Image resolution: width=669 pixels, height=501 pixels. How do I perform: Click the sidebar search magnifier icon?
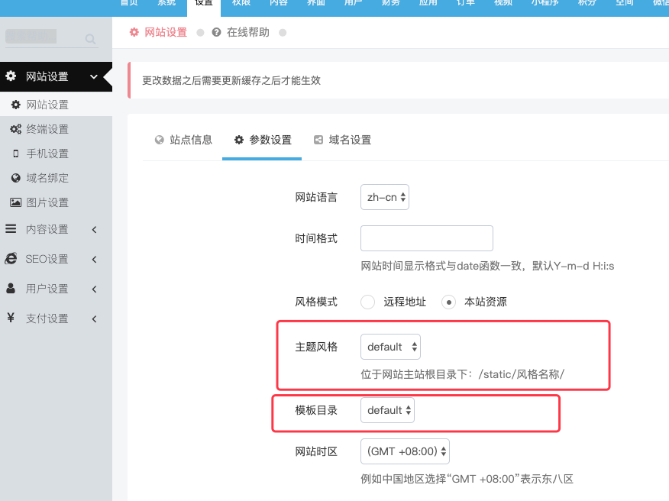(x=90, y=39)
